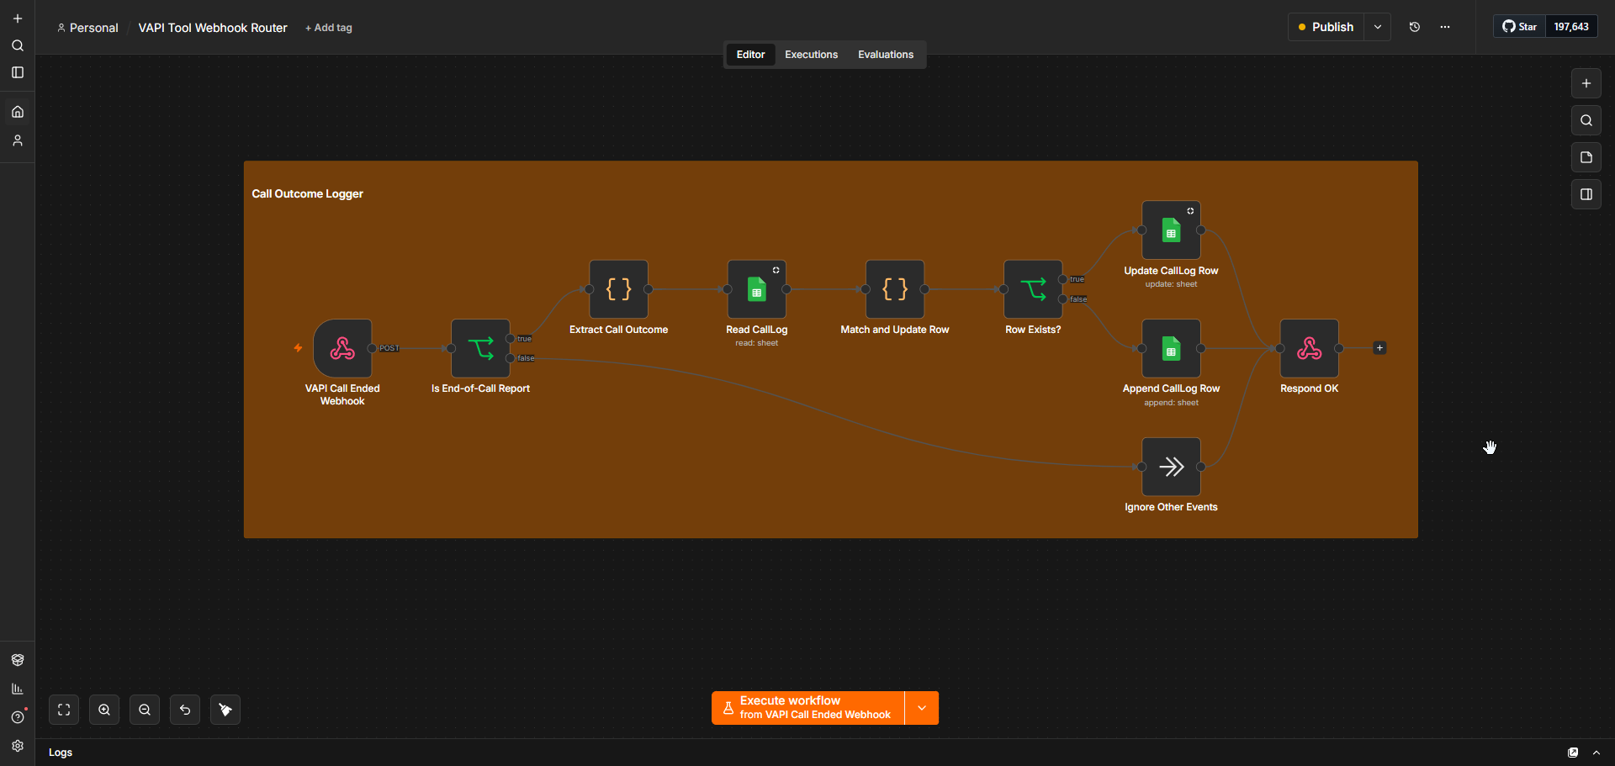Click the tidy up workflow button
1615x766 pixels.
tap(225, 710)
